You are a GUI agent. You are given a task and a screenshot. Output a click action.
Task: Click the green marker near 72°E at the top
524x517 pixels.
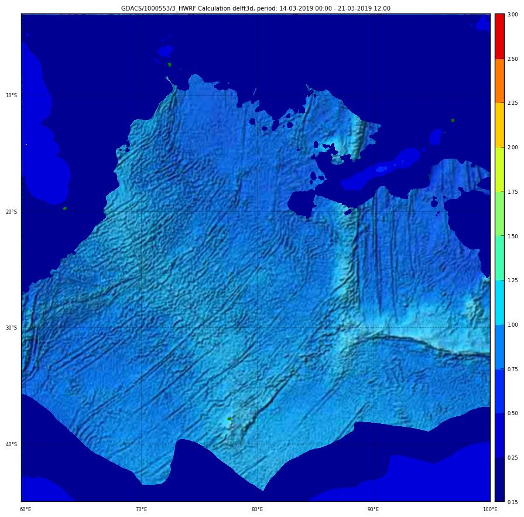(169, 64)
